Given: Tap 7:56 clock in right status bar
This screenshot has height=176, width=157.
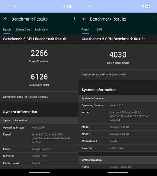Looking at the screenshot, I should (88, 6).
